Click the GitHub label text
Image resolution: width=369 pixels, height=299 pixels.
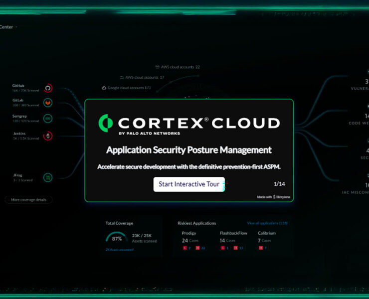(x=18, y=86)
